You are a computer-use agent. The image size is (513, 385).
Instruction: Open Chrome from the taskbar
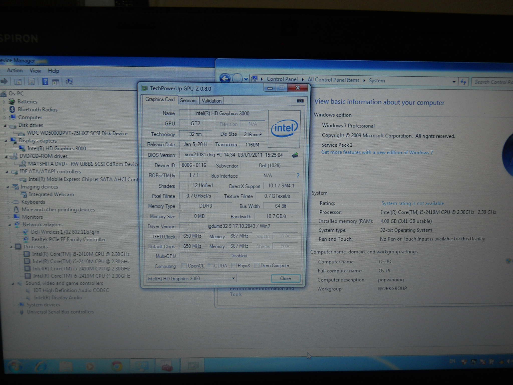tap(117, 366)
